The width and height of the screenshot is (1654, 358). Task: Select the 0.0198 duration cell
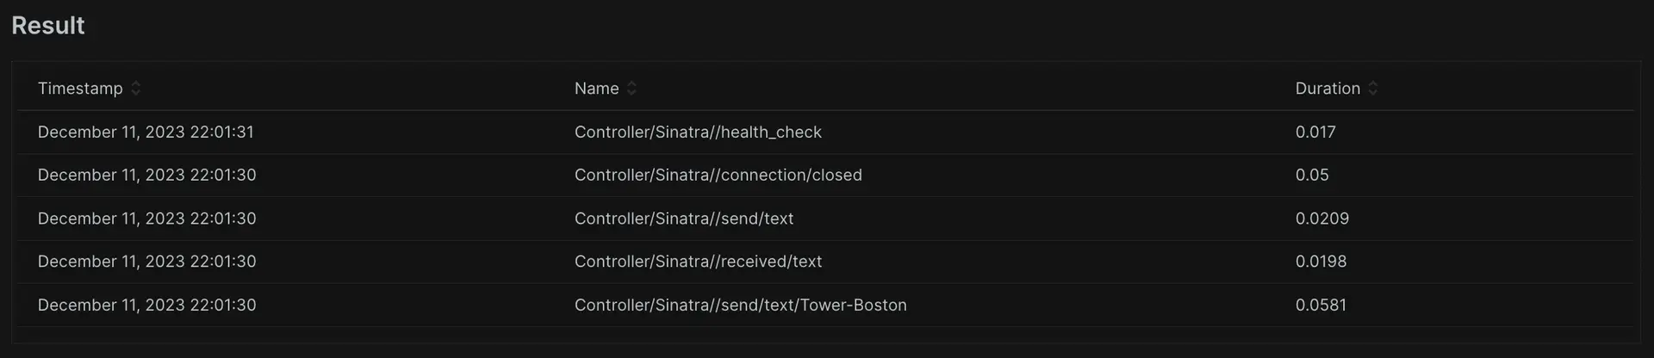(x=1321, y=262)
